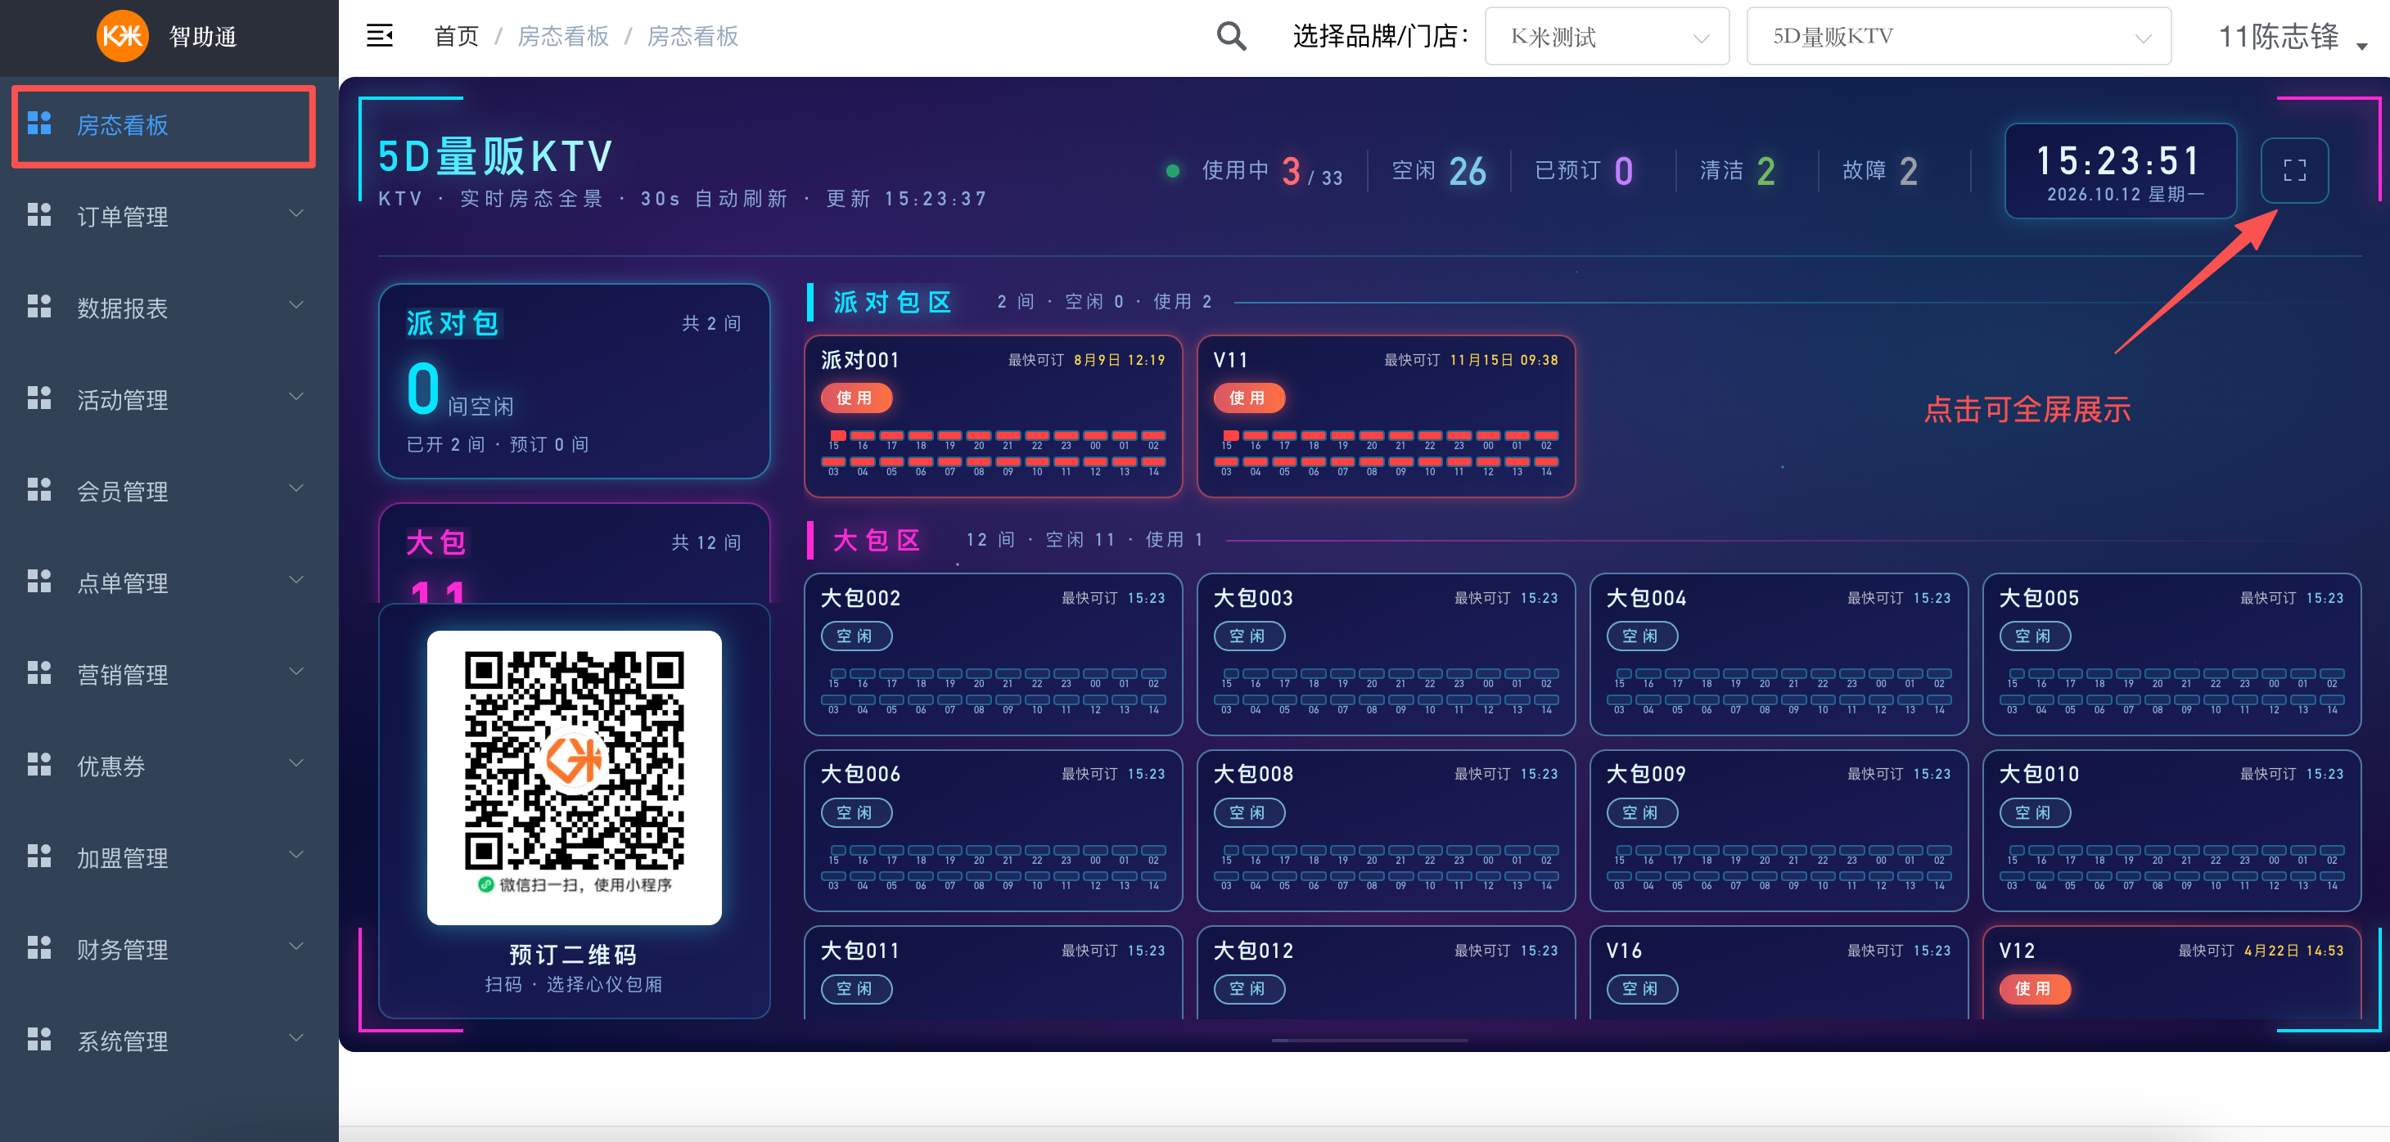Image resolution: width=2390 pixels, height=1142 pixels.
Task: Click the 空闲 26 statistic
Action: click(x=1439, y=172)
